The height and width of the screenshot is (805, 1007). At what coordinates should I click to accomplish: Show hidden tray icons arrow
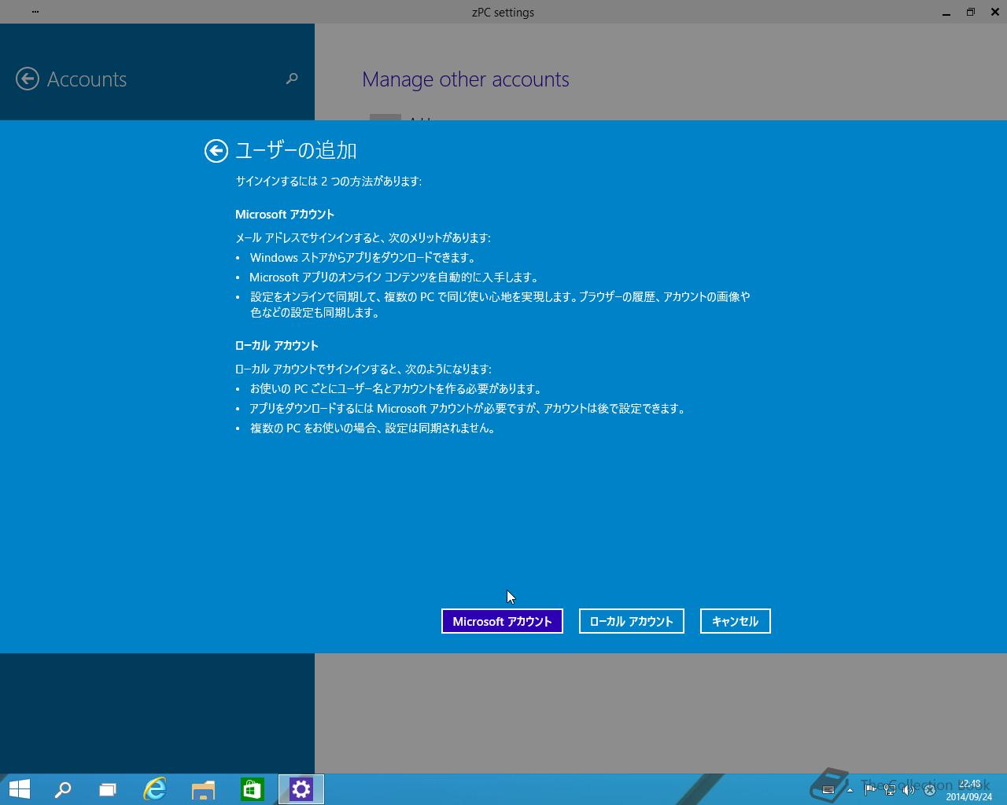[850, 790]
